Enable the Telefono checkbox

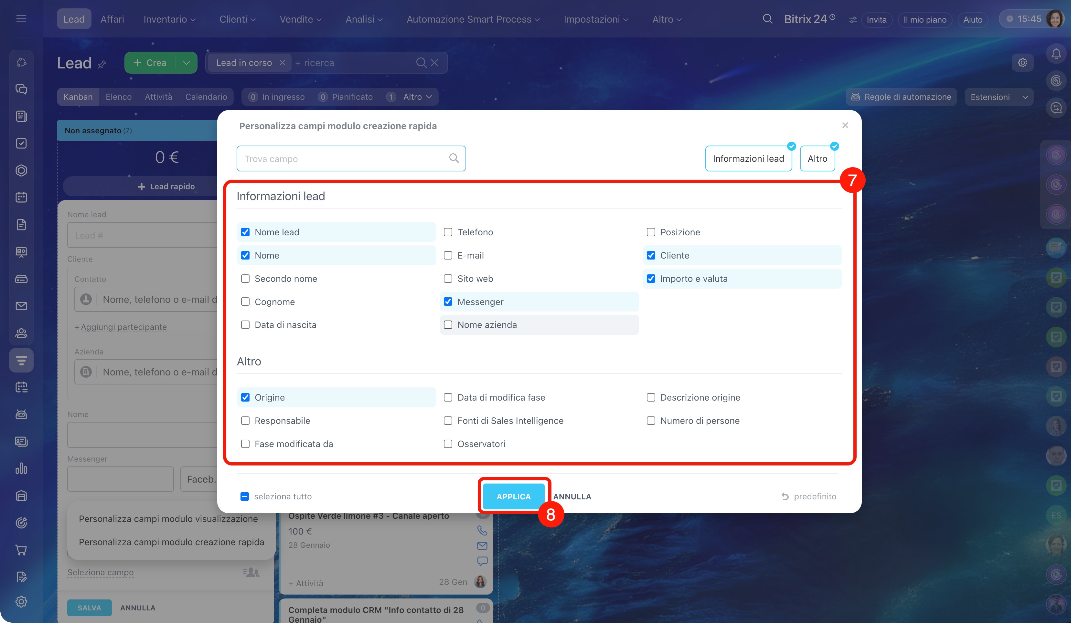(x=448, y=232)
